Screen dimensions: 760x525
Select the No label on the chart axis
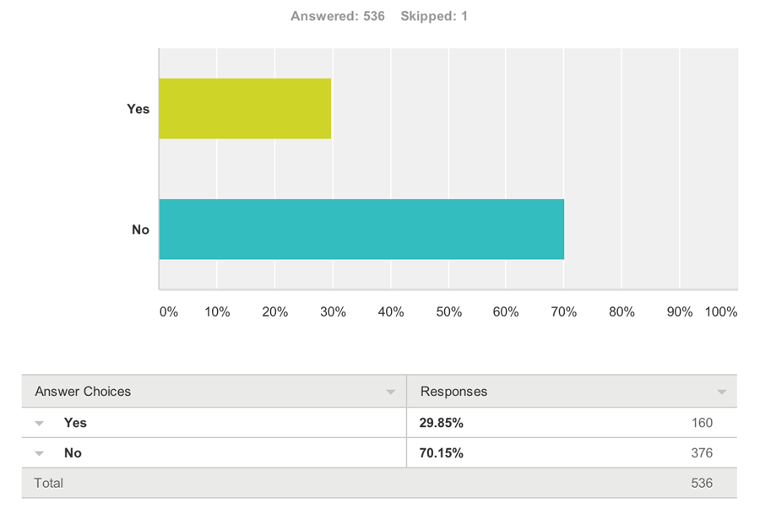click(x=140, y=230)
